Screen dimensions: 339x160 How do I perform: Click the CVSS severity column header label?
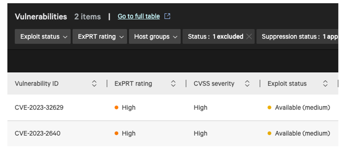[214, 84]
